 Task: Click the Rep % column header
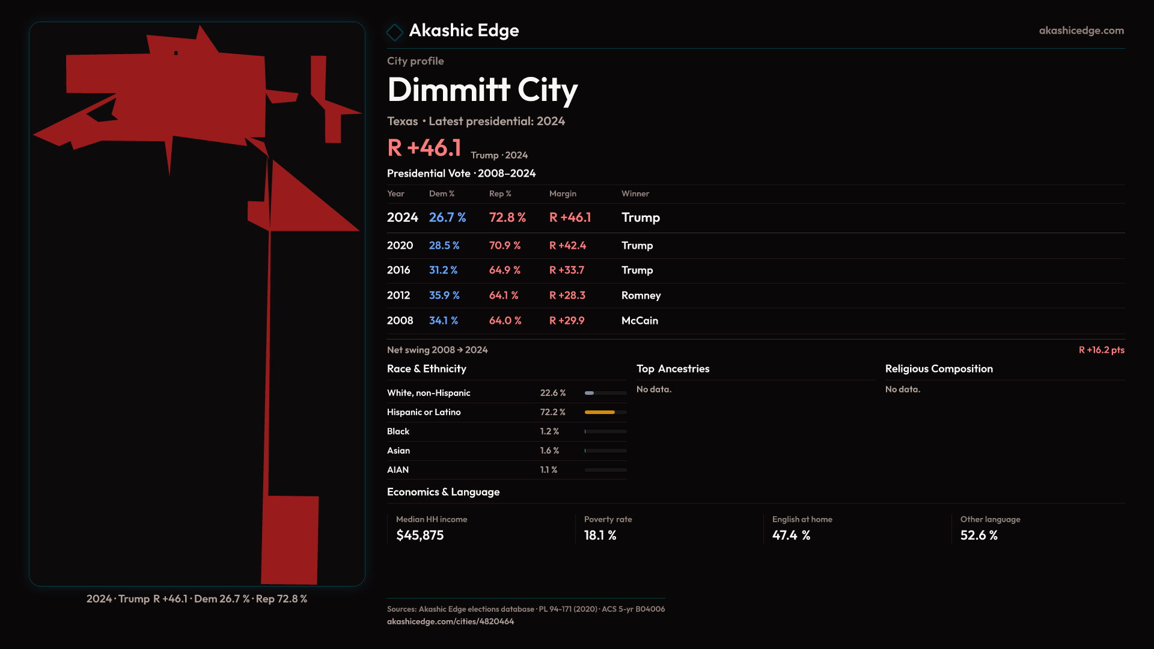500,193
